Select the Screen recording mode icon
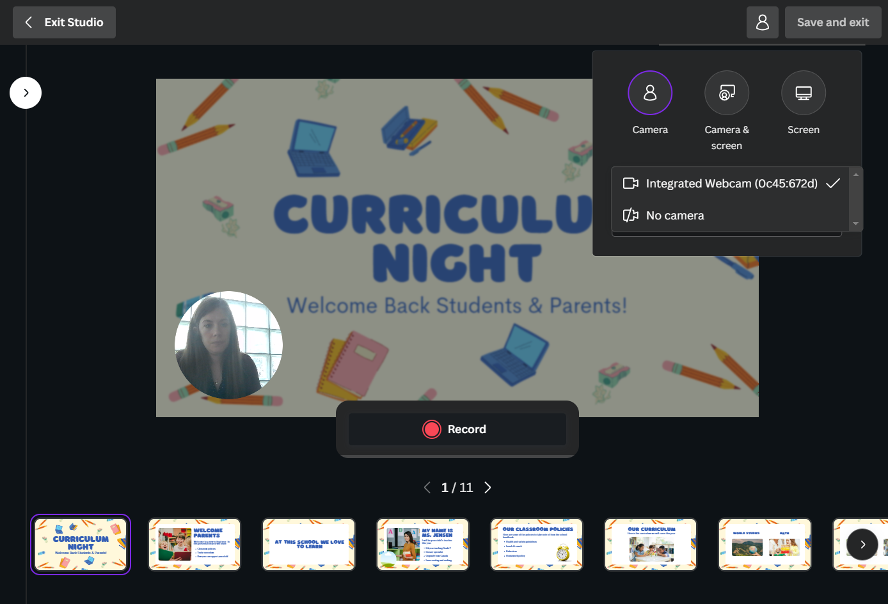 click(x=804, y=93)
